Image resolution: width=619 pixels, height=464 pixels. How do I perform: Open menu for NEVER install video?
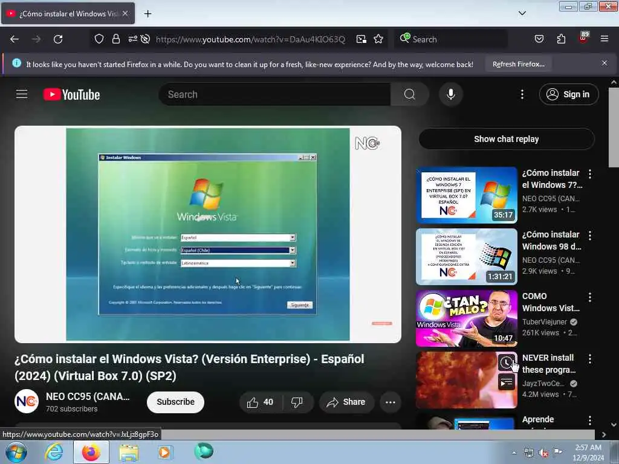590,358
